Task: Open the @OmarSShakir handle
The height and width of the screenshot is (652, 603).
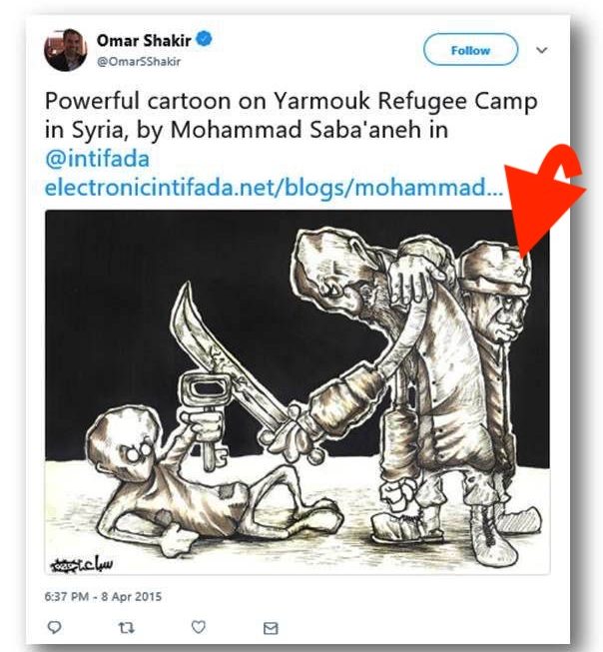Action: coord(139,61)
